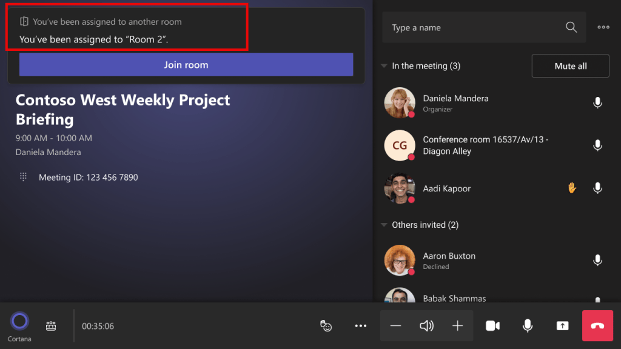Mute the microphone in the call bar
This screenshot has width=621, height=349.
(527, 325)
